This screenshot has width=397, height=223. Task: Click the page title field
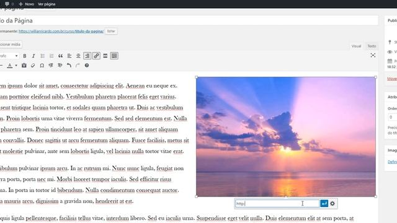[189, 20]
